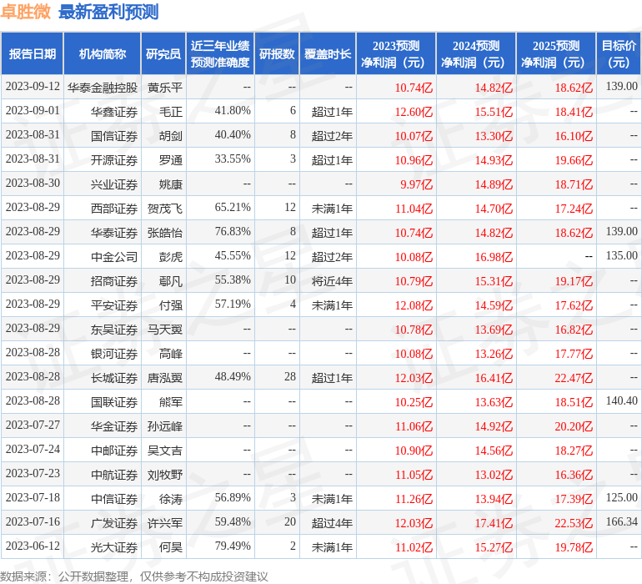Click analyst name 吴文吉
The image size is (642, 584).
coord(164,451)
